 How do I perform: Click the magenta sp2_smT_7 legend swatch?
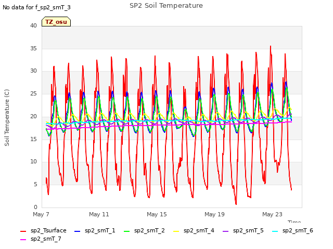(x=23, y=240)
